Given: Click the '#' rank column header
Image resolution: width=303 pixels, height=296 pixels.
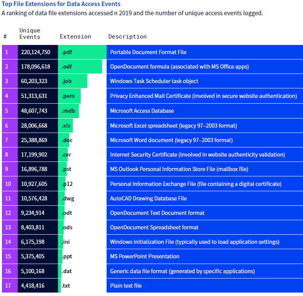Looking at the screenshot, I should coord(5,37).
